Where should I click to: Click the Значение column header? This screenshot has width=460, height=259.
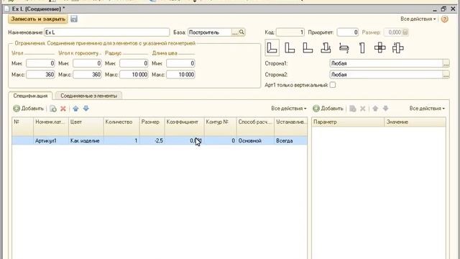tap(415, 122)
